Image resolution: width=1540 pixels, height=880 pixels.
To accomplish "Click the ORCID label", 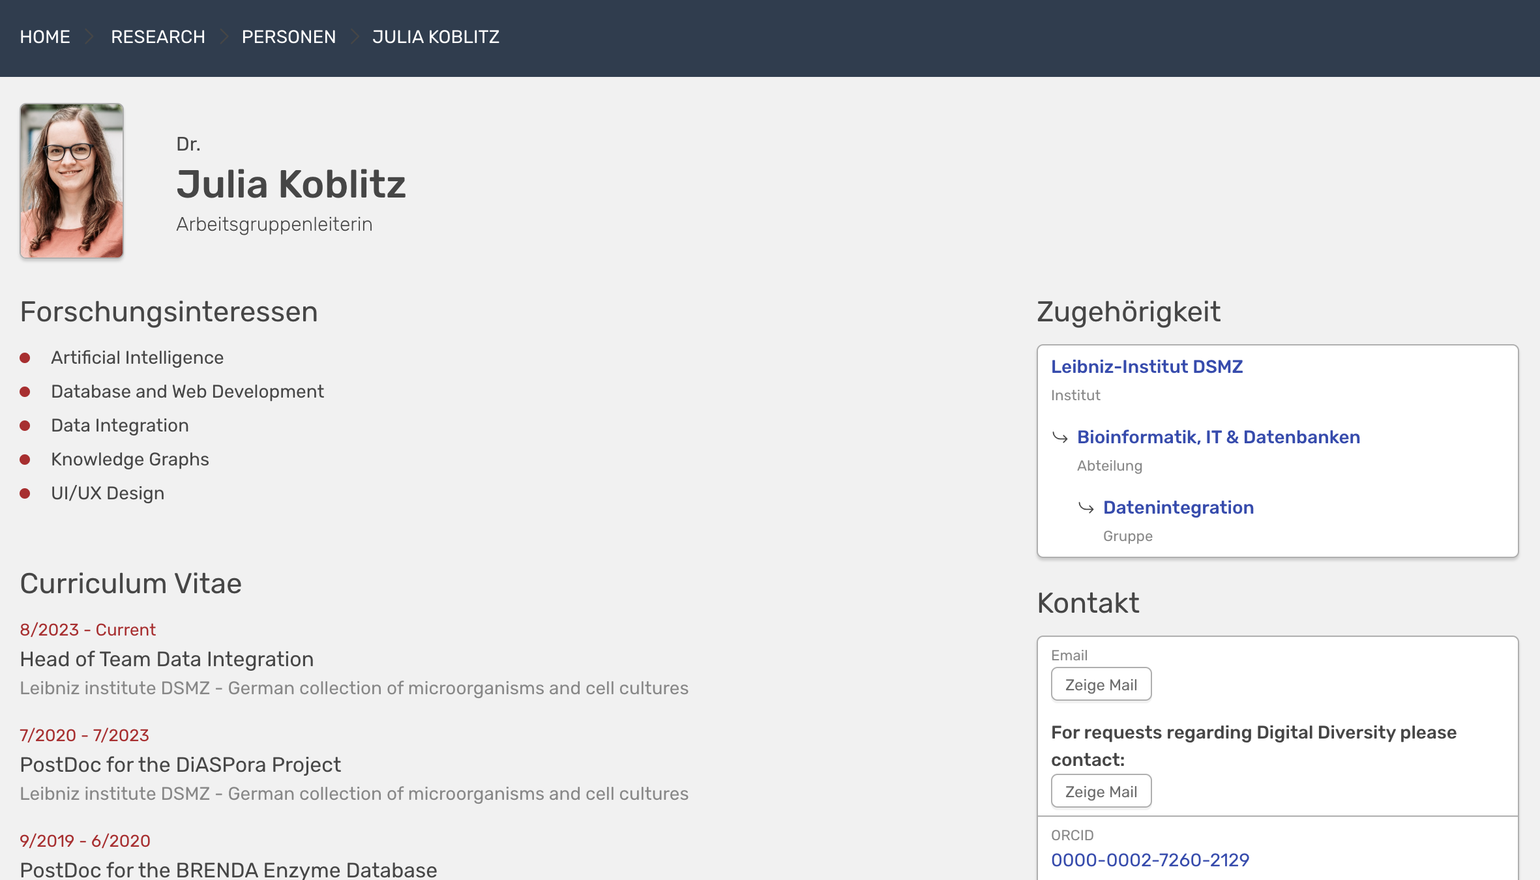I will (x=1072, y=835).
